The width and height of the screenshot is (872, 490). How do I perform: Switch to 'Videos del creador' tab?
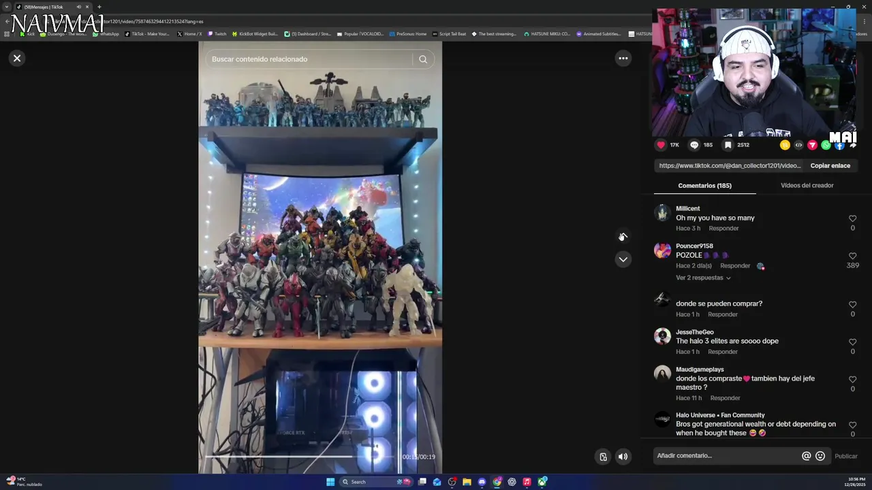tap(807, 185)
